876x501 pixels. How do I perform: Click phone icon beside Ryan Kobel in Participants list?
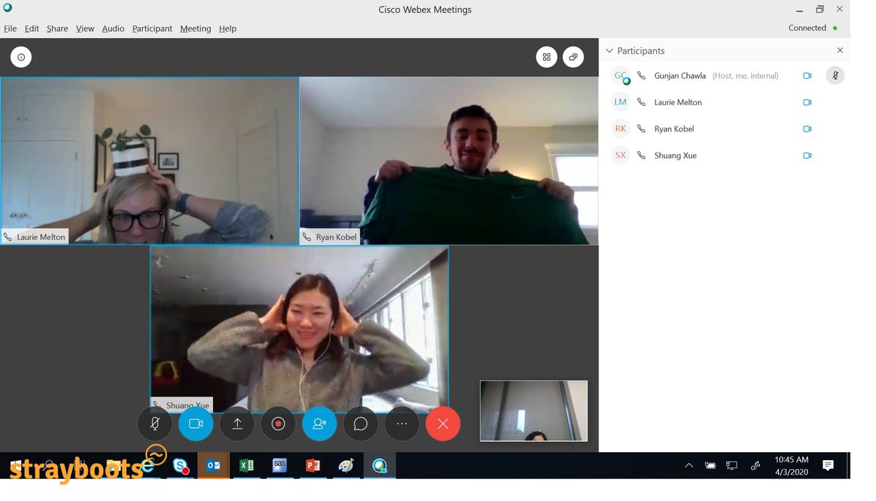coord(641,129)
